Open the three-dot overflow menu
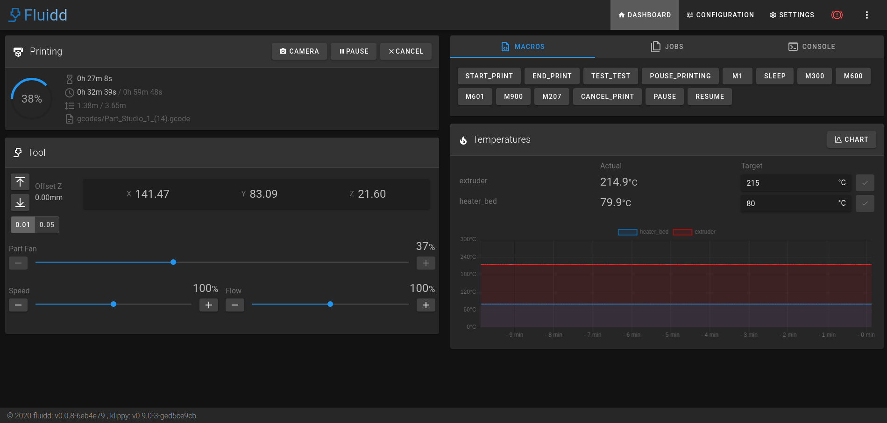 tap(866, 15)
